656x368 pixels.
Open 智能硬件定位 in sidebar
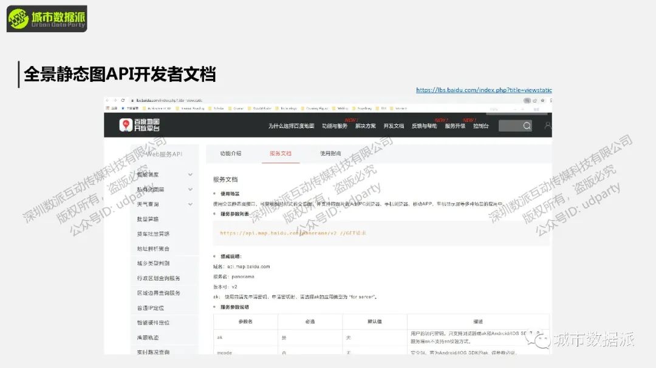[x=153, y=323]
